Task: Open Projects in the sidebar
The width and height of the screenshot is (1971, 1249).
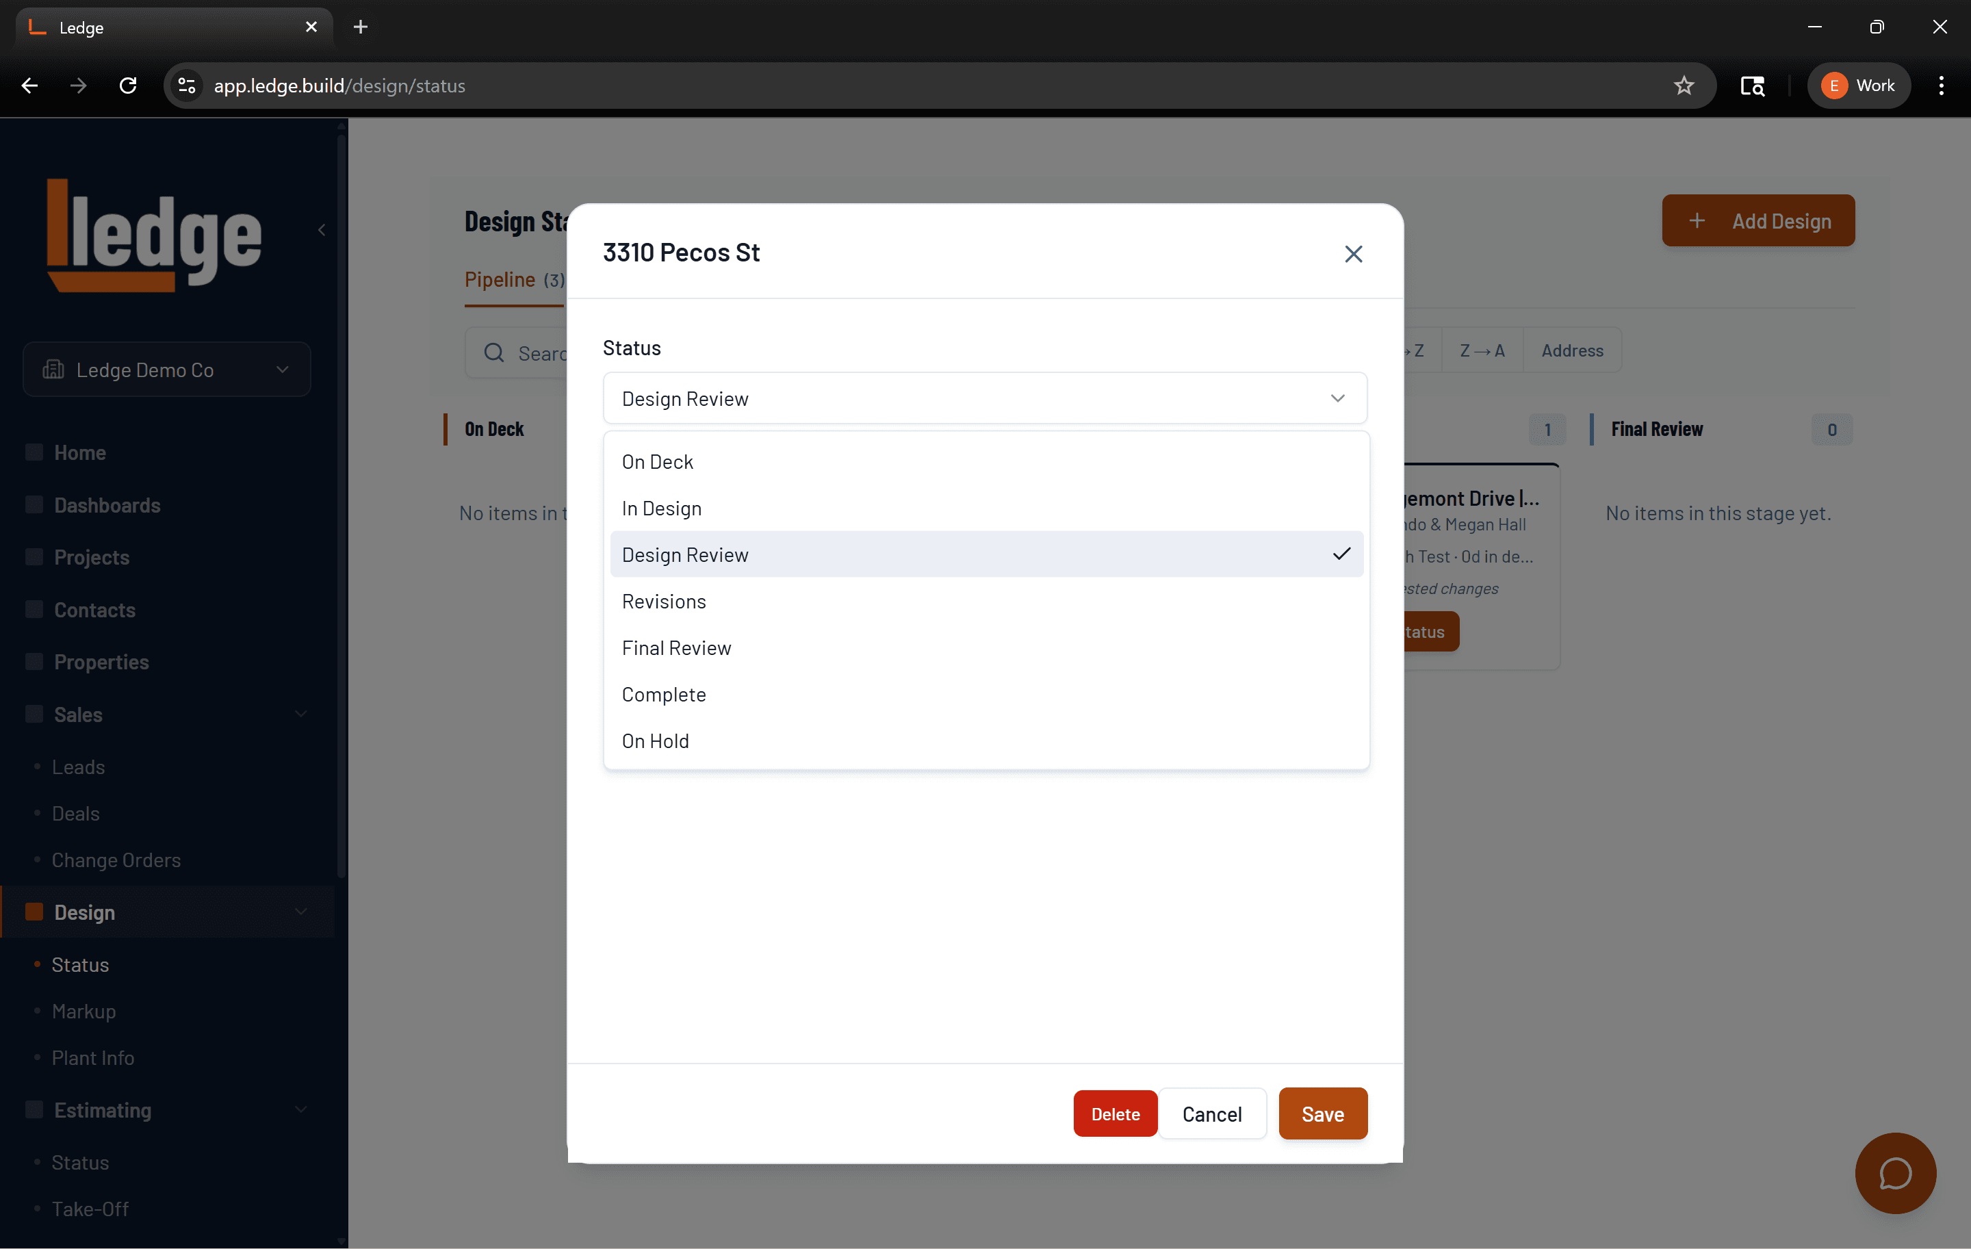Action: [x=92, y=557]
